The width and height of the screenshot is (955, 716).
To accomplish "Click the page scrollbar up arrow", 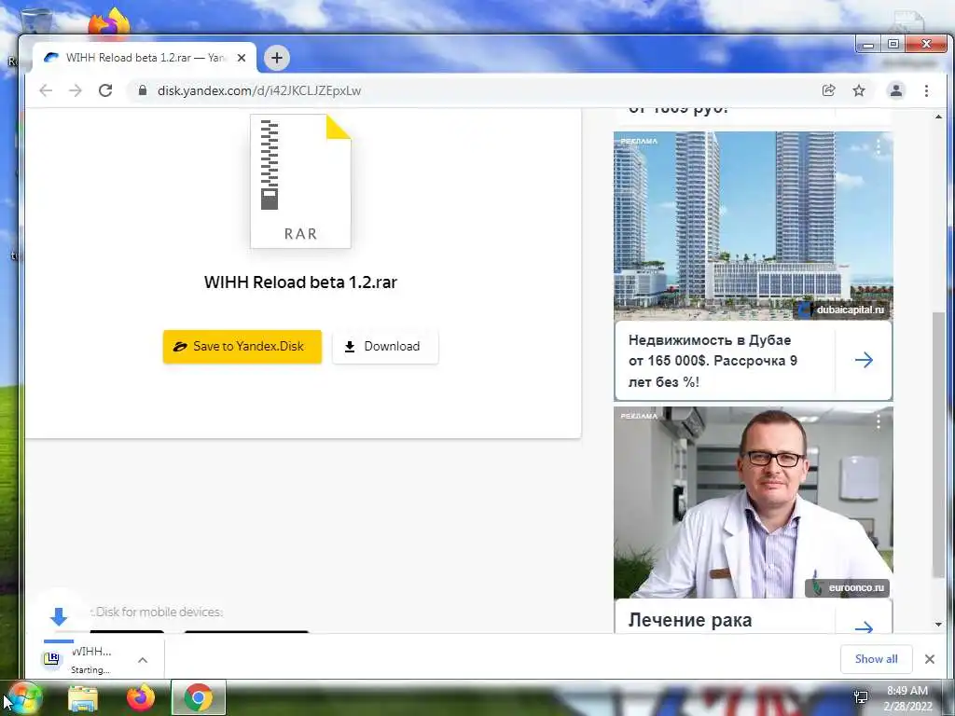I will tap(938, 117).
